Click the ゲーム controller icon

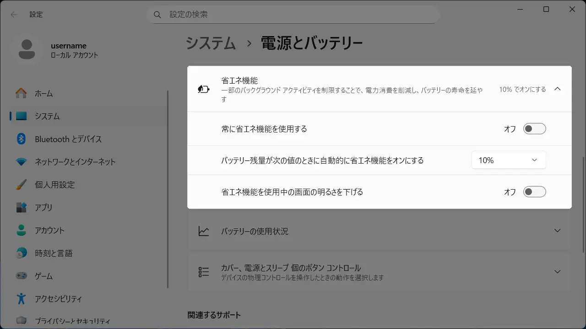21,276
